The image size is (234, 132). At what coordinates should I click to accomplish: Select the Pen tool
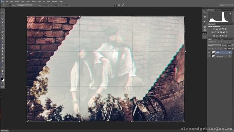(3, 58)
